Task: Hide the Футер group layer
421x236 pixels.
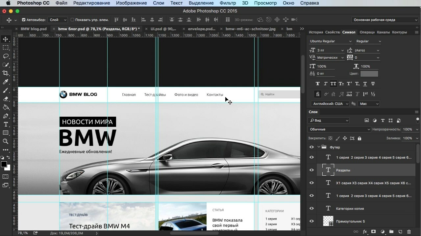Action: coord(311,147)
